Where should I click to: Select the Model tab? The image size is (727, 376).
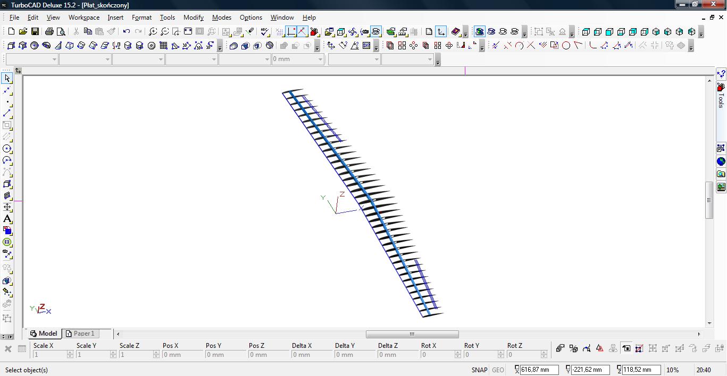(44, 334)
